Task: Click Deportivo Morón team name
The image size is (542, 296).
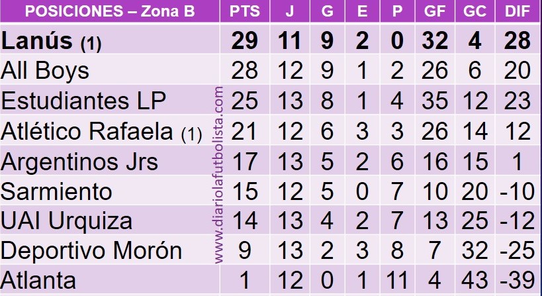Action: click(x=91, y=251)
